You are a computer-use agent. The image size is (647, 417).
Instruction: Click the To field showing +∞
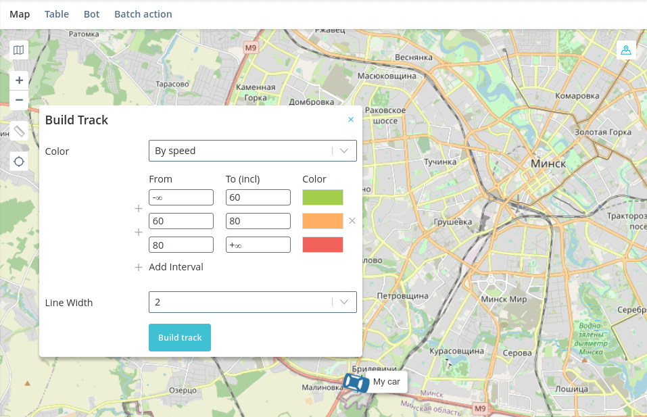(x=258, y=245)
